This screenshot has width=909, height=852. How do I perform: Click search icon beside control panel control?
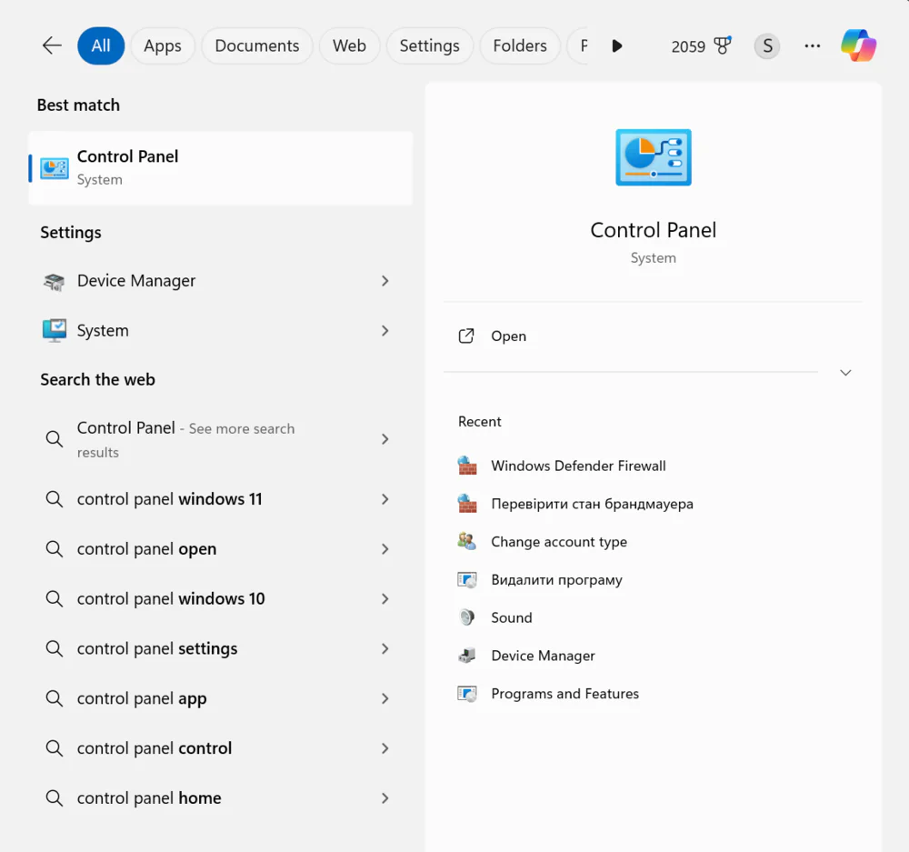(x=55, y=748)
